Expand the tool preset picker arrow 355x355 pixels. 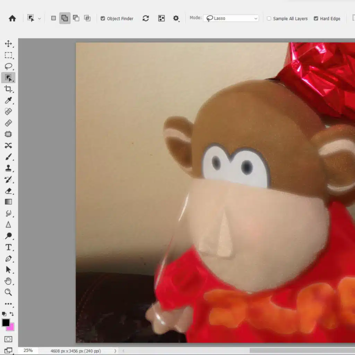pyautogui.click(x=40, y=19)
